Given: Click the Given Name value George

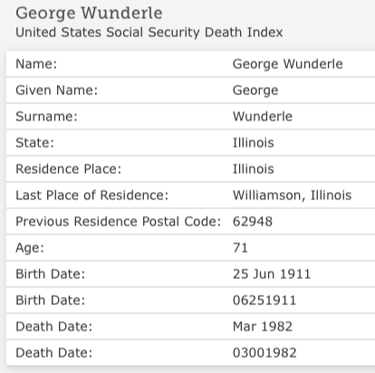Looking at the screenshot, I should pos(255,91).
